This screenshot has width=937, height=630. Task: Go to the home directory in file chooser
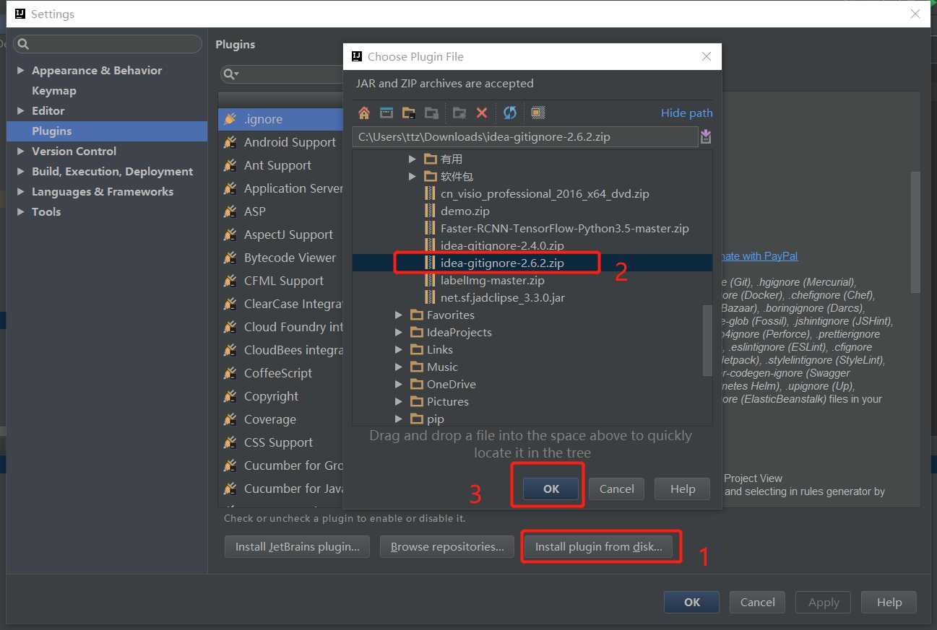(x=364, y=113)
